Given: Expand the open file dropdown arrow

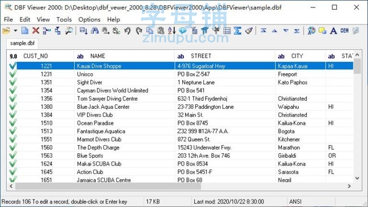Looking at the screenshot, I should click(15, 31).
